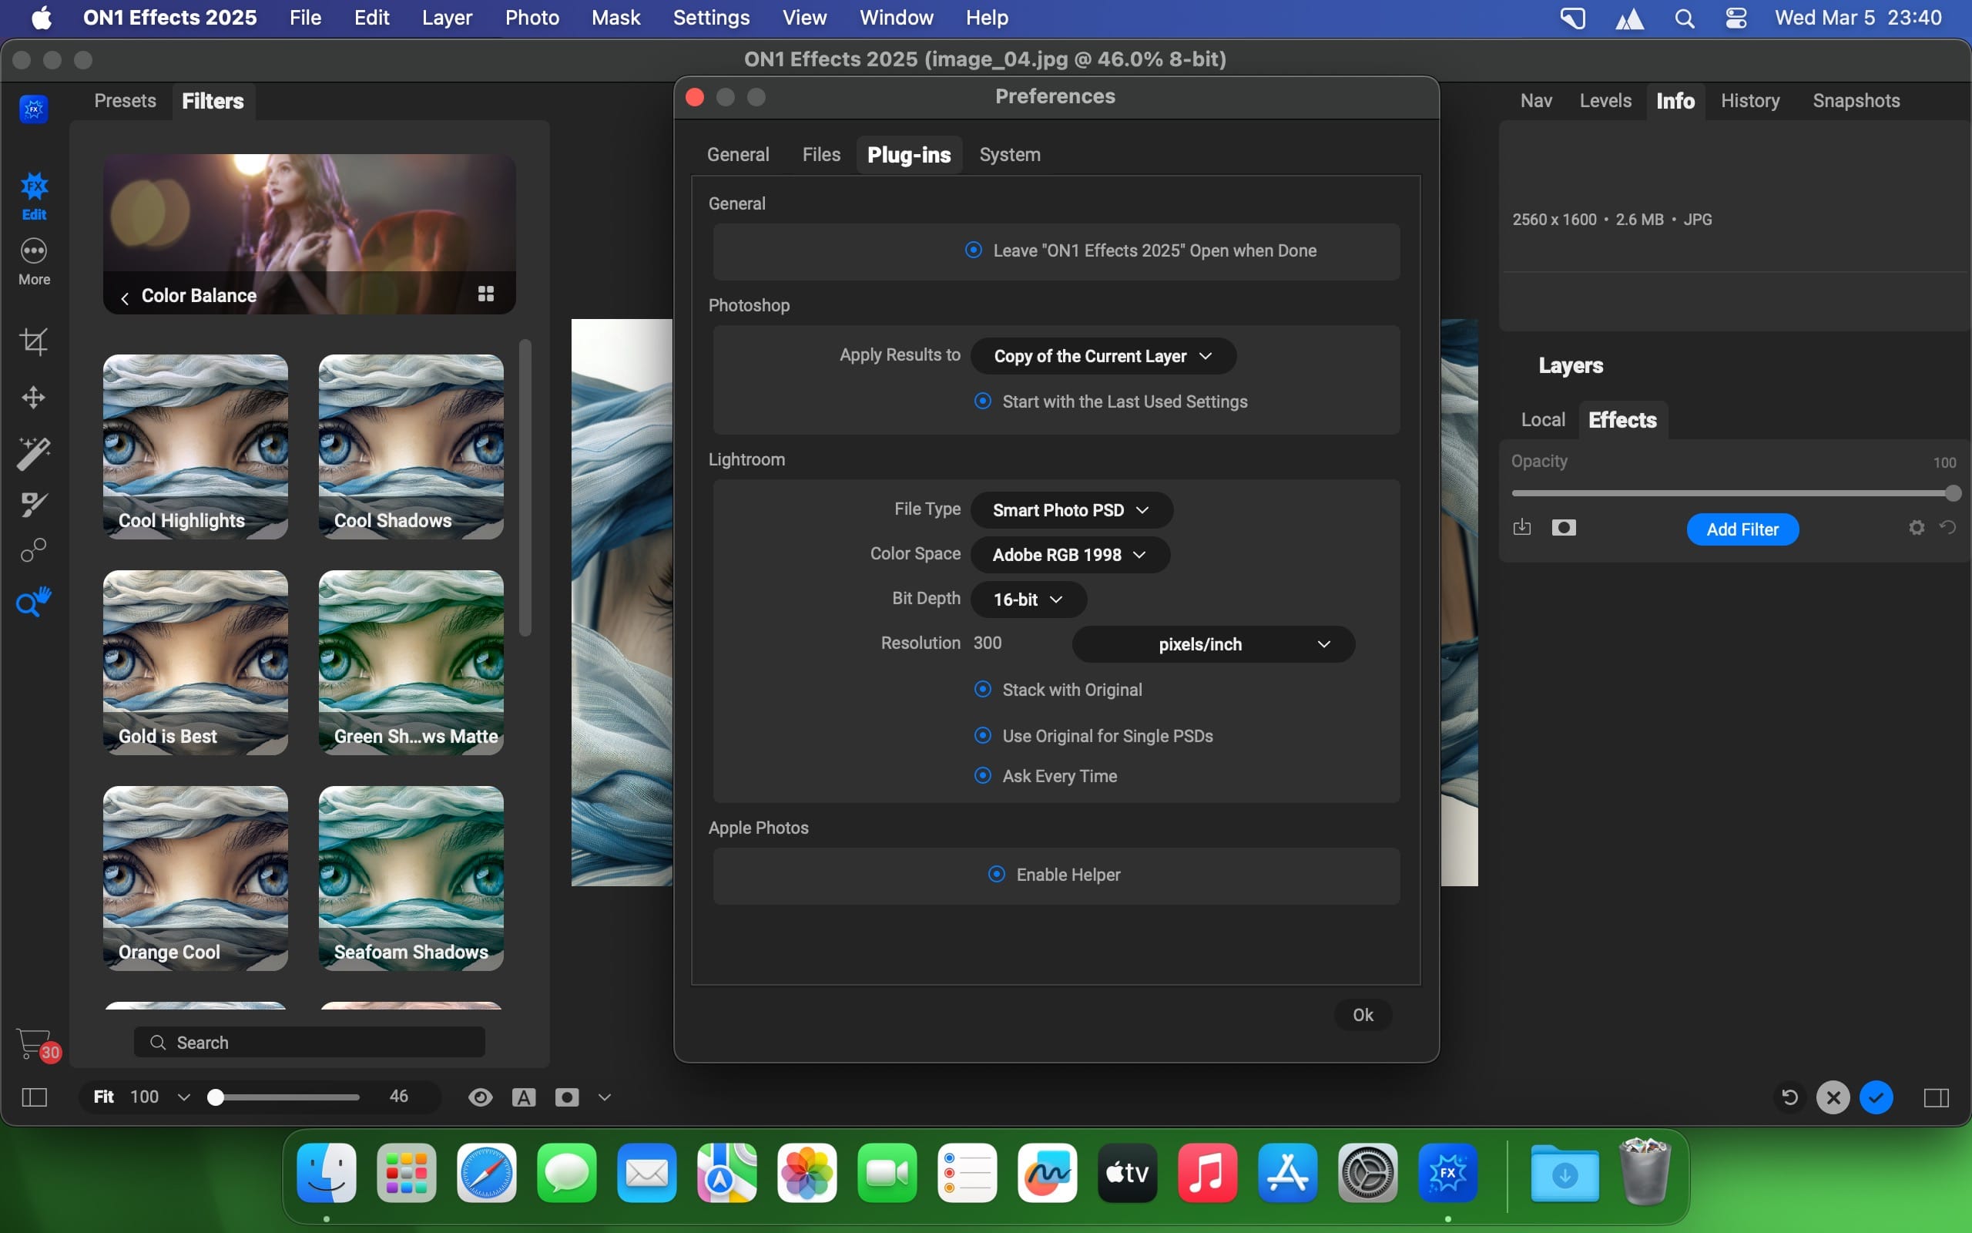
Task: Click the Add Filter button
Action: [1742, 529]
